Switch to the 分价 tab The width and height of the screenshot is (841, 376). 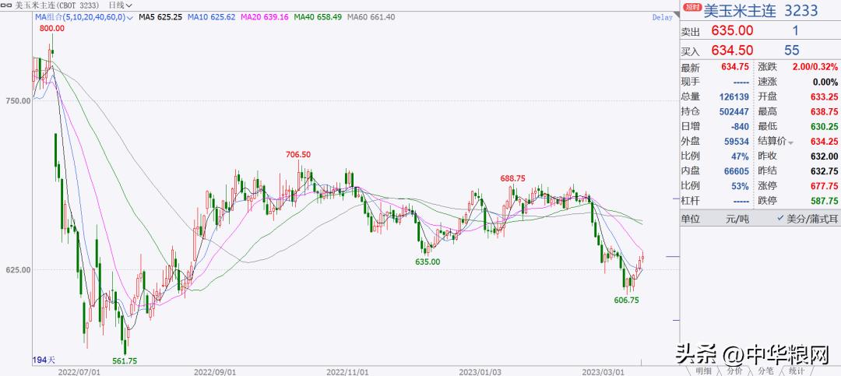(x=735, y=371)
